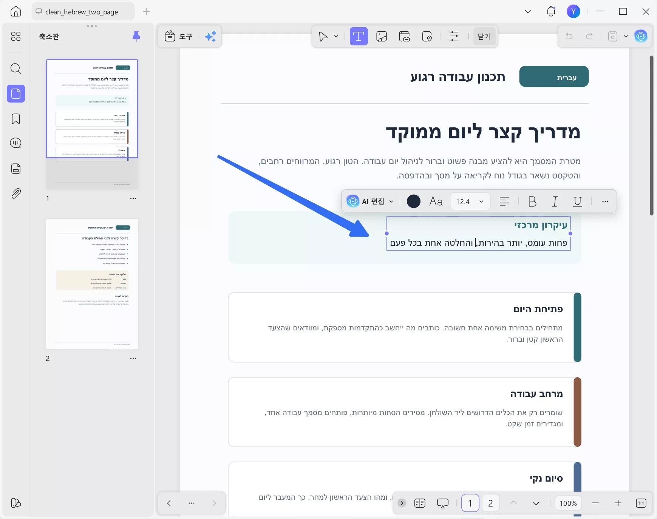Pin the thumbnail panel

[x=136, y=36]
